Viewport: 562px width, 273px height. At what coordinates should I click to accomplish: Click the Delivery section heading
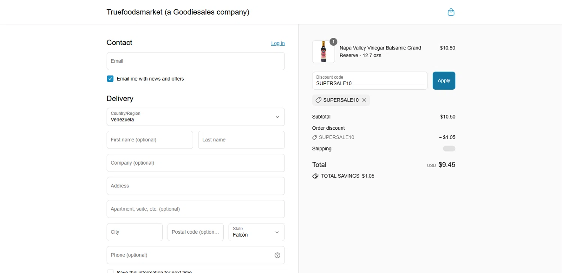click(120, 99)
